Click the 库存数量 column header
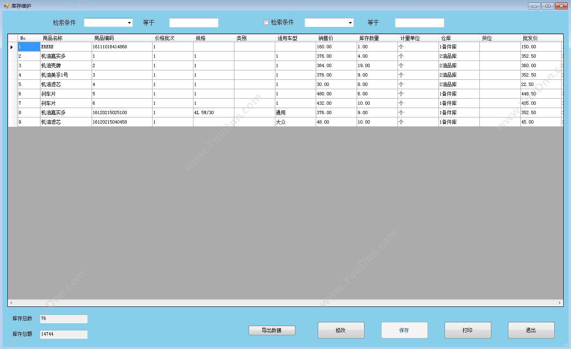571x349 pixels. click(x=378, y=38)
